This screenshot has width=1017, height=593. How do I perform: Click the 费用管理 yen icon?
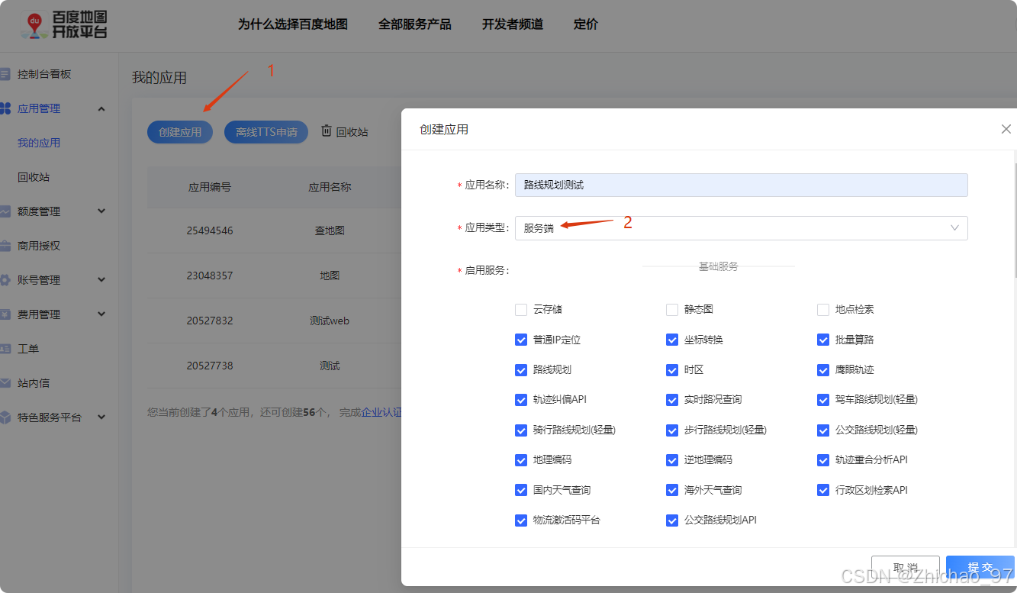(x=5, y=314)
